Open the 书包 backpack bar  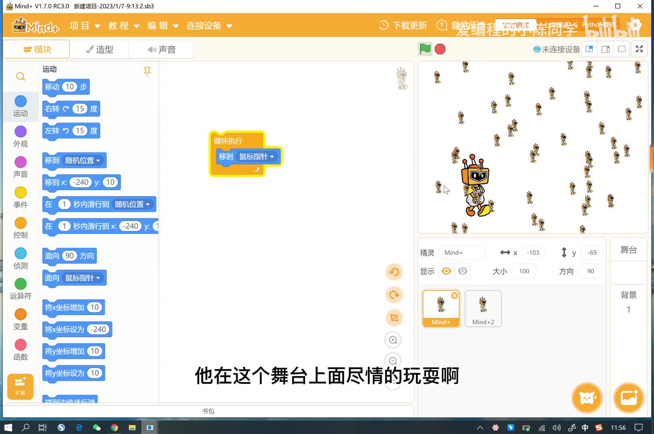point(208,411)
